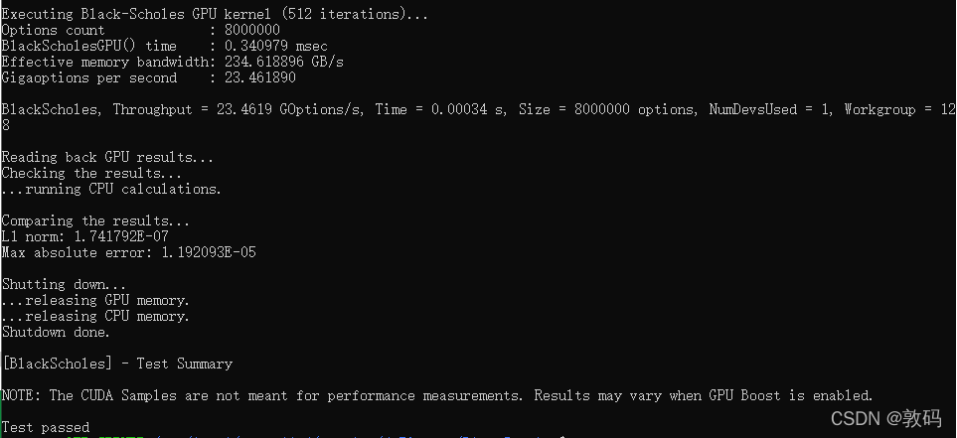Click the "Max absolute error" line
957x438 pixels.
tap(128, 252)
